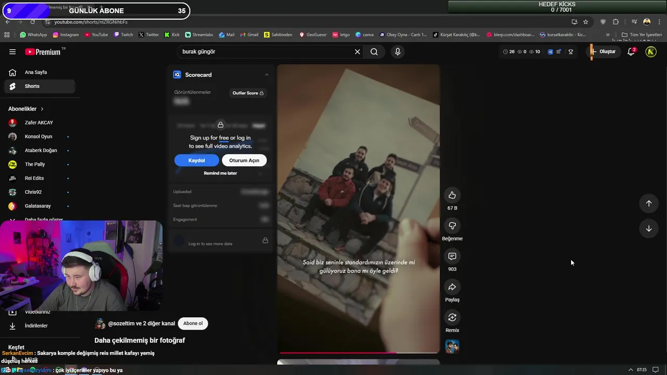The image size is (667, 375).
Task: Open The Pally subscription channel
Action: (x=39, y=165)
